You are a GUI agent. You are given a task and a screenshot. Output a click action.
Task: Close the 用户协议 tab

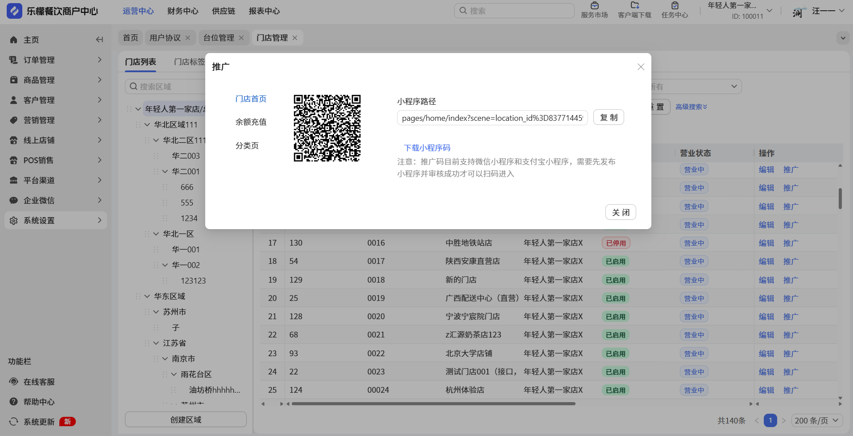point(188,38)
